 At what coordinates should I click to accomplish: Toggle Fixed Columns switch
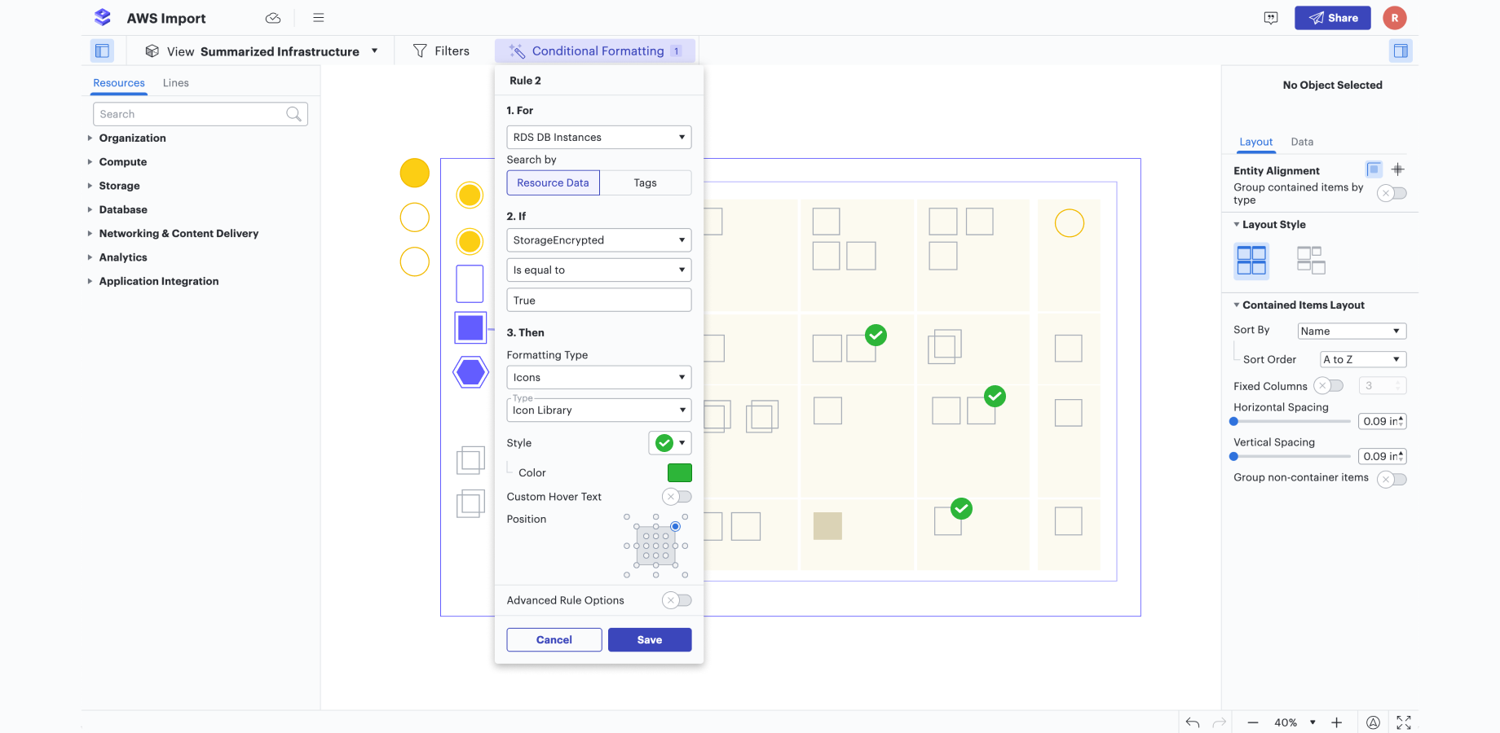[x=1328, y=386]
